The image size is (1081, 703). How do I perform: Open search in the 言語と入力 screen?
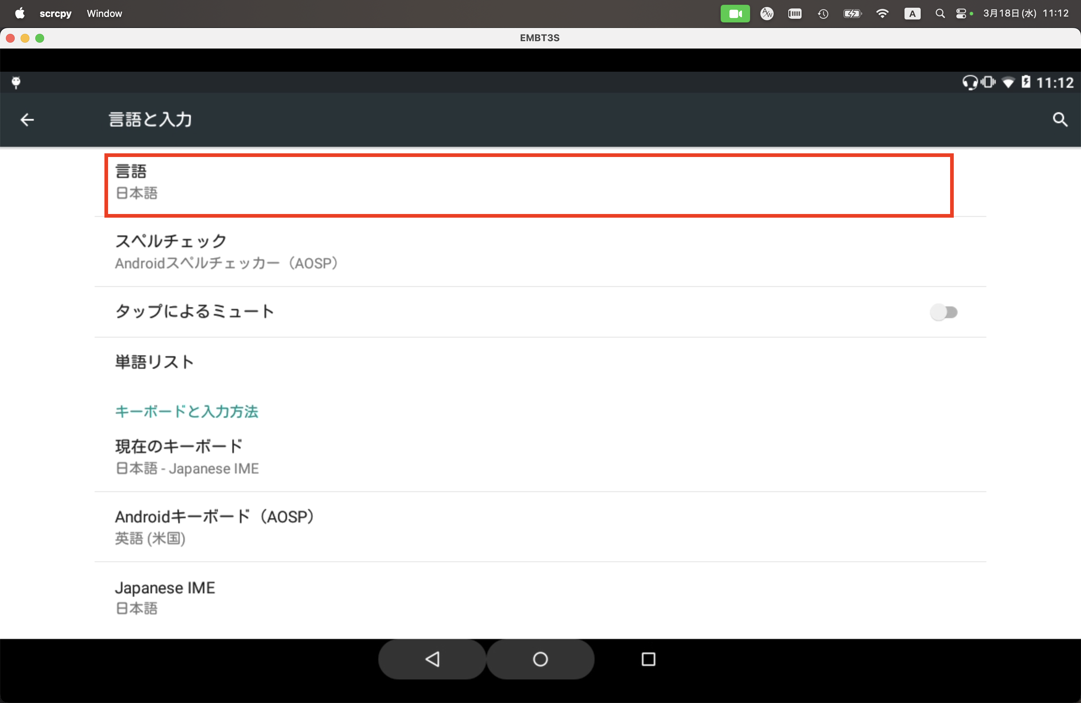(1060, 119)
